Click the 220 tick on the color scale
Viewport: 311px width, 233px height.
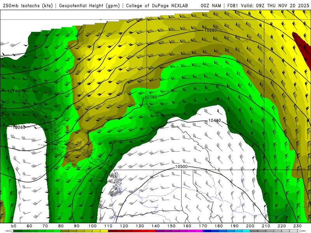pos(281,226)
